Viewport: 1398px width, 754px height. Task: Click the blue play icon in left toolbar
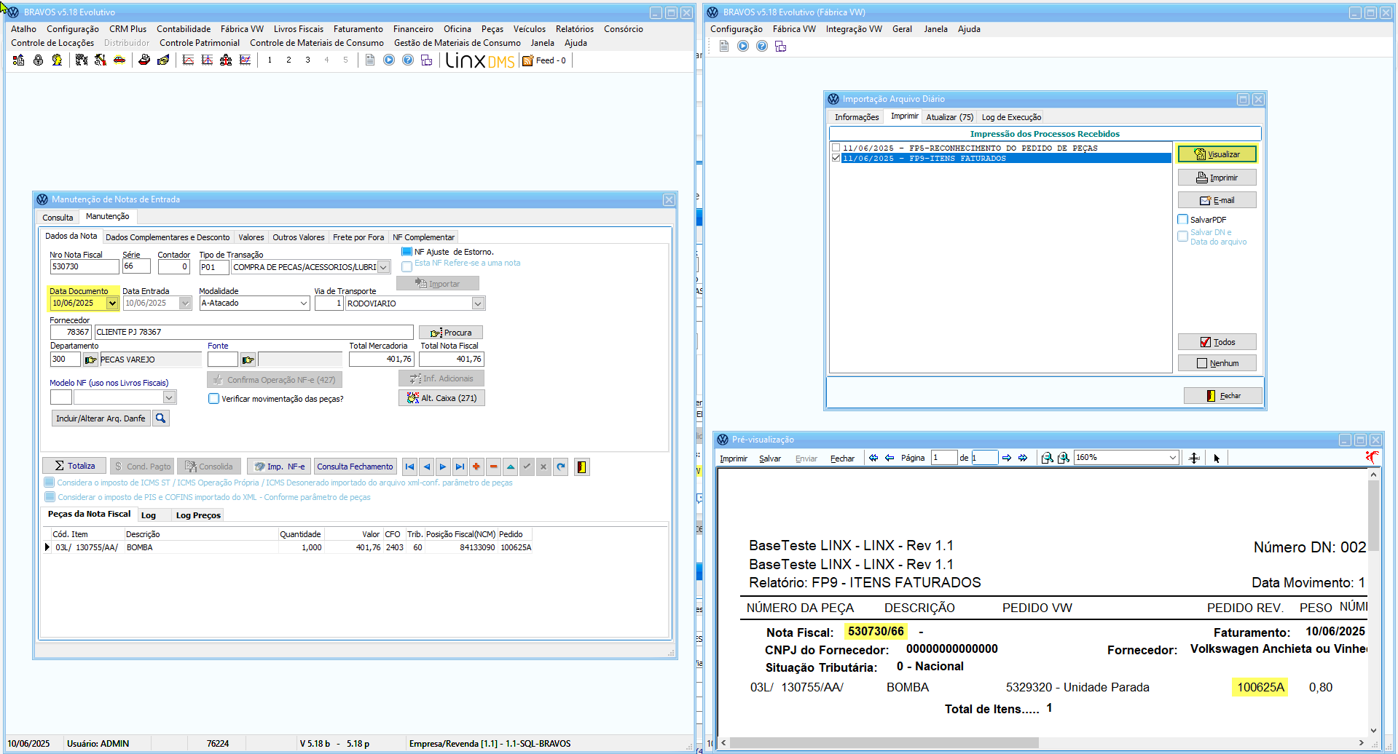pyautogui.click(x=389, y=60)
